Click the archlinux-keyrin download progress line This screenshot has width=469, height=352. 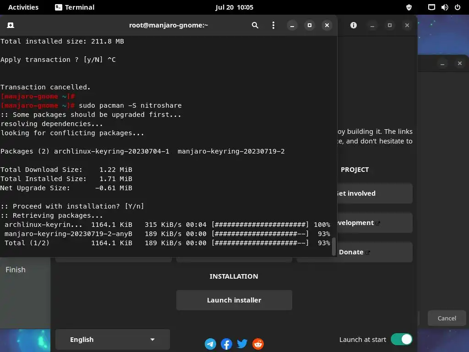tap(167, 225)
